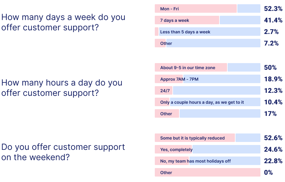The width and height of the screenshot is (285, 182).
Task: Select the '24/7' bar
Action: click(207, 90)
